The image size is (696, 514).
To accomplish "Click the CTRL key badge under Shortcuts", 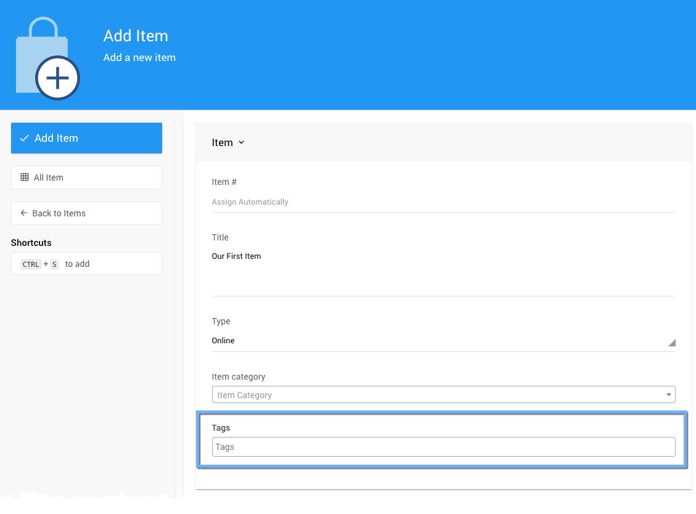I will point(31,264).
